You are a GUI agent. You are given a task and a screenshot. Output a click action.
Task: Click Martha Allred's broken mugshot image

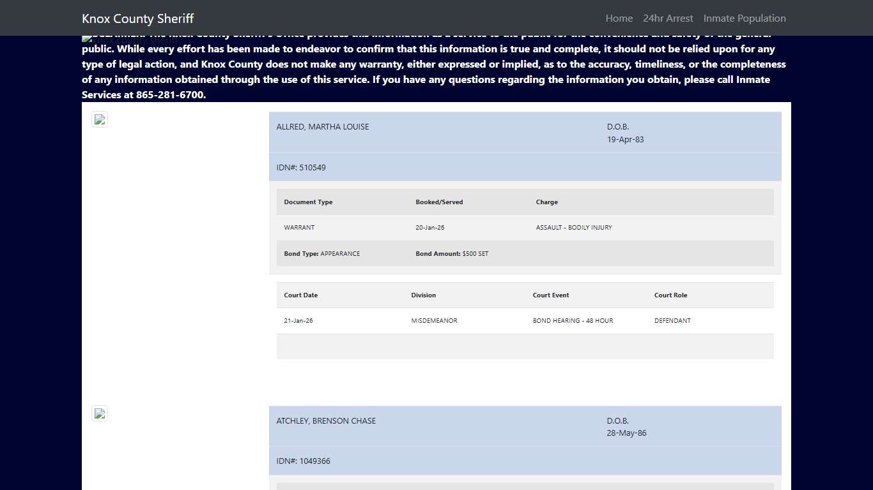pyautogui.click(x=100, y=119)
